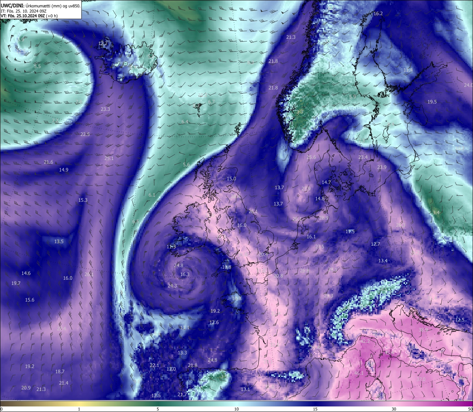Viewport: 473px width, 412px height.
Task: Click the 19.7 value label
Action: (x=16, y=283)
